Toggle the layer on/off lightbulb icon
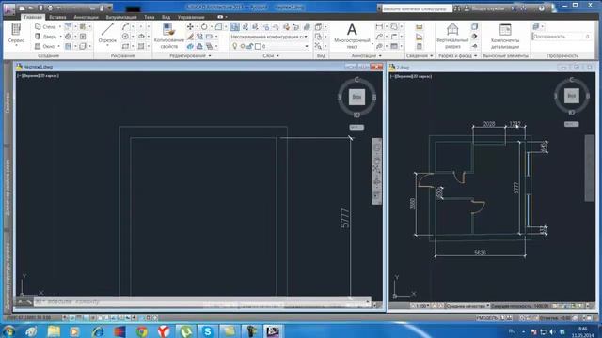This screenshot has height=338, width=602. [x=234, y=46]
